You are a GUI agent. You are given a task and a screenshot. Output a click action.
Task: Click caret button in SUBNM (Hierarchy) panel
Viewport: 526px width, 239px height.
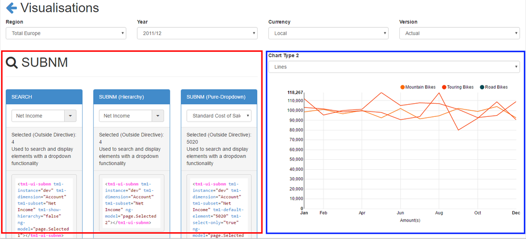tap(158, 116)
